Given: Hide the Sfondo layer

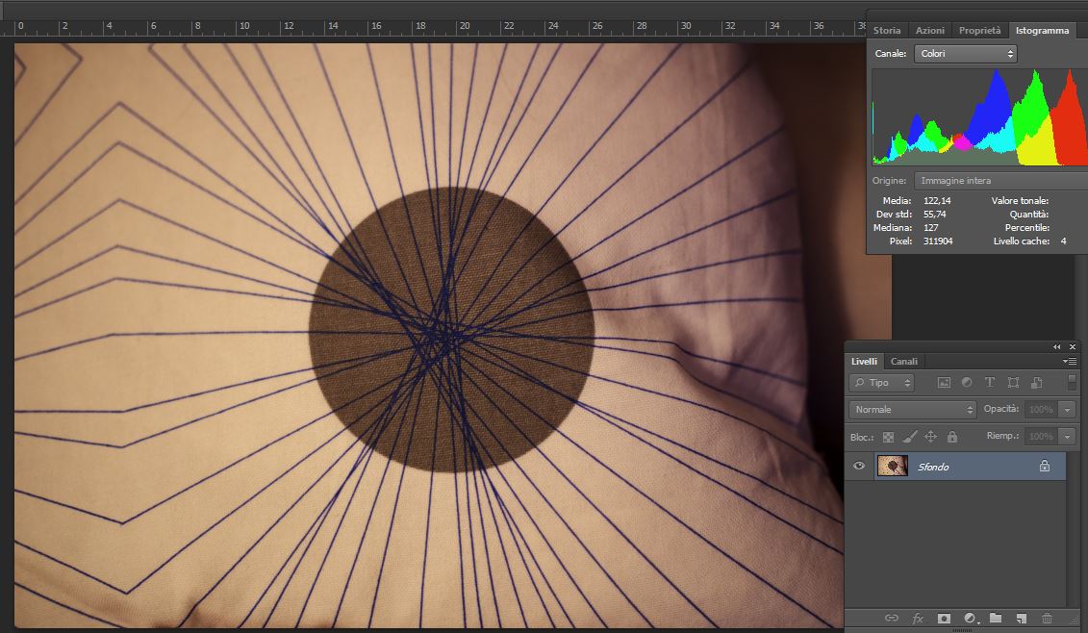Looking at the screenshot, I should 859,467.
